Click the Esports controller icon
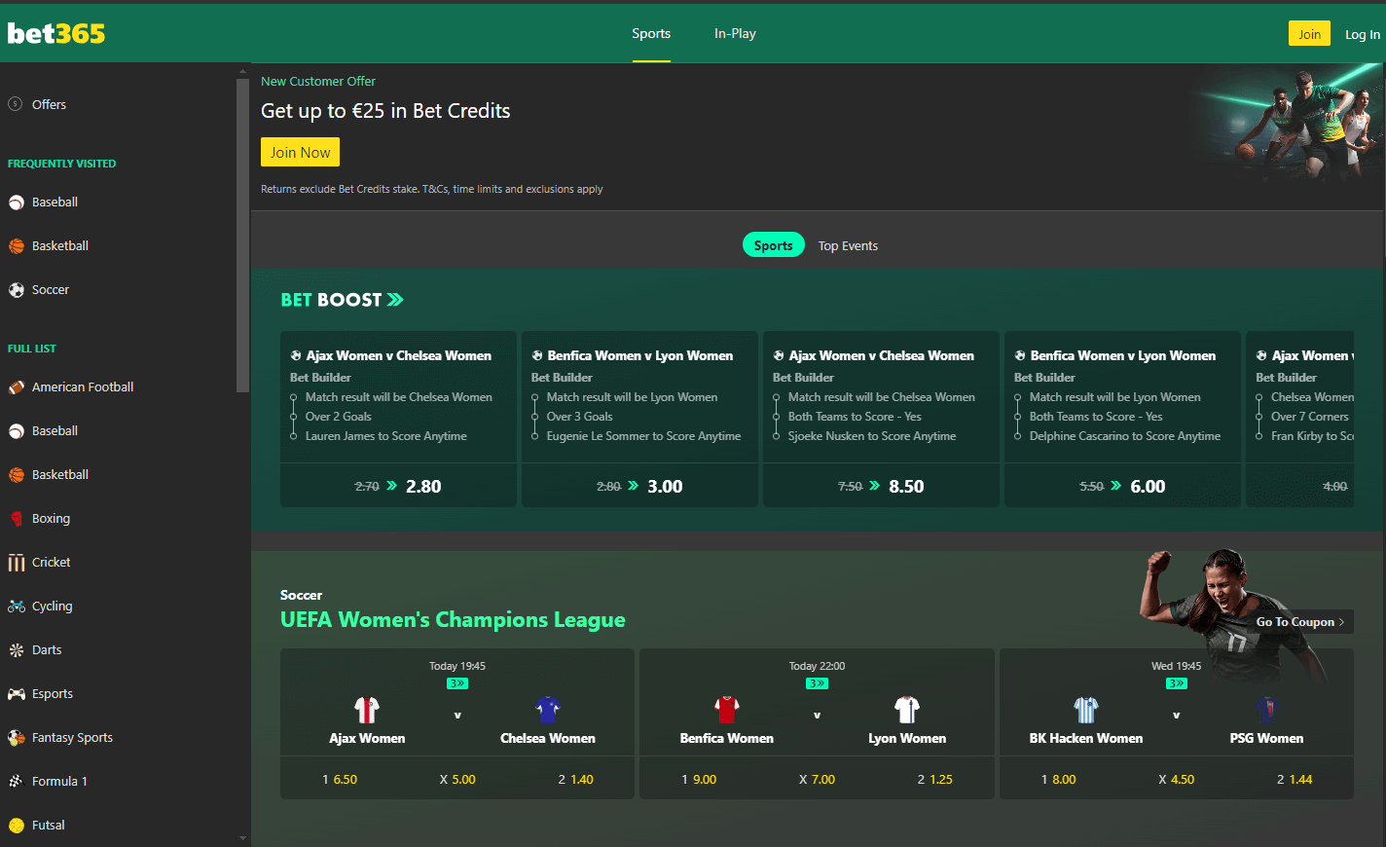 [17, 694]
